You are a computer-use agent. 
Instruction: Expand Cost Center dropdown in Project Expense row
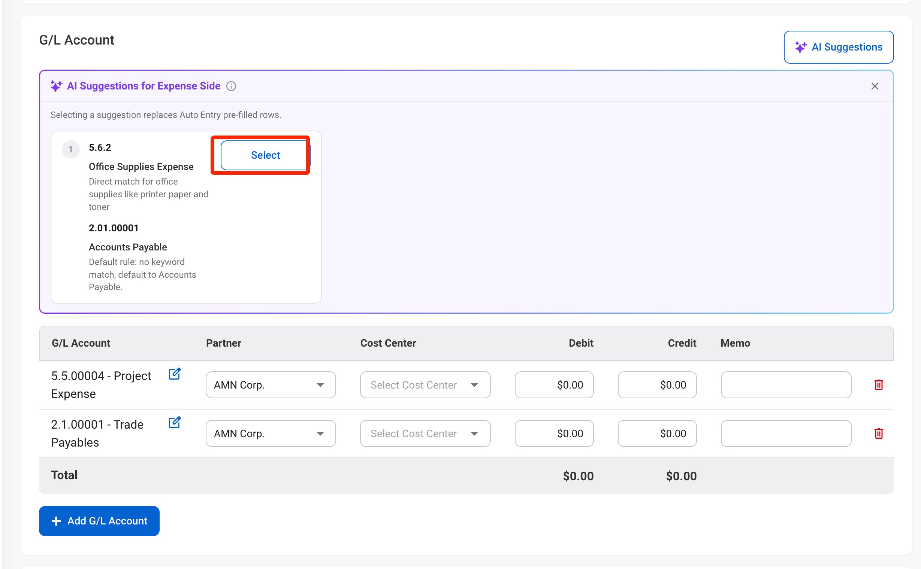point(425,384)
